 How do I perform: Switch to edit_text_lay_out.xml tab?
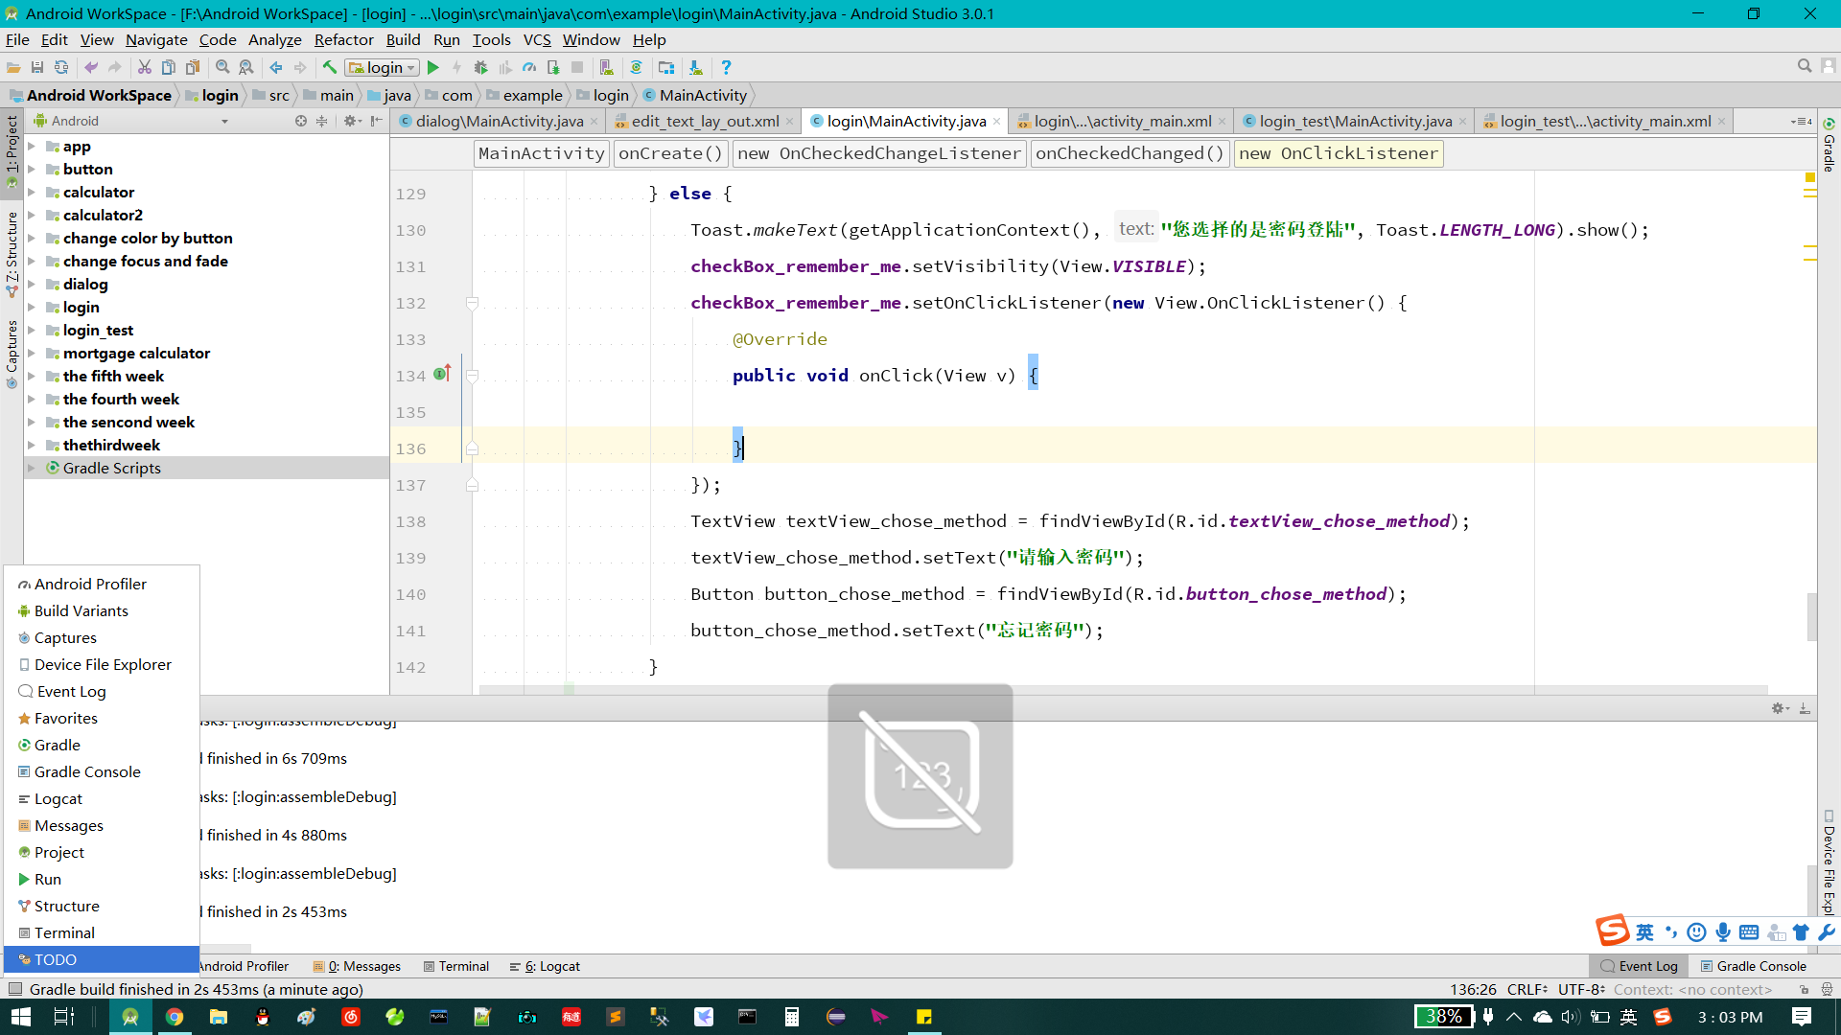coord(704,121)
